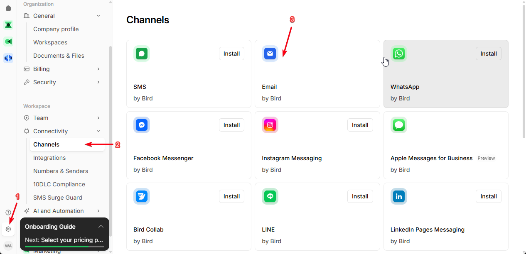526x254 pixels.
Task: Click the 'Next: Select your pricing p...' text
Action: pyautogui.click(x=64, y=240)
